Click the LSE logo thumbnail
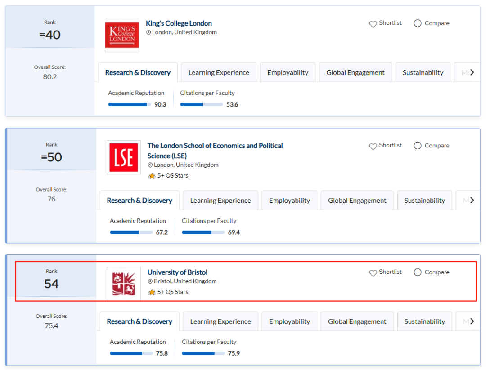The height and width of the screenshot is (370, 486). [x=124, y=157]
